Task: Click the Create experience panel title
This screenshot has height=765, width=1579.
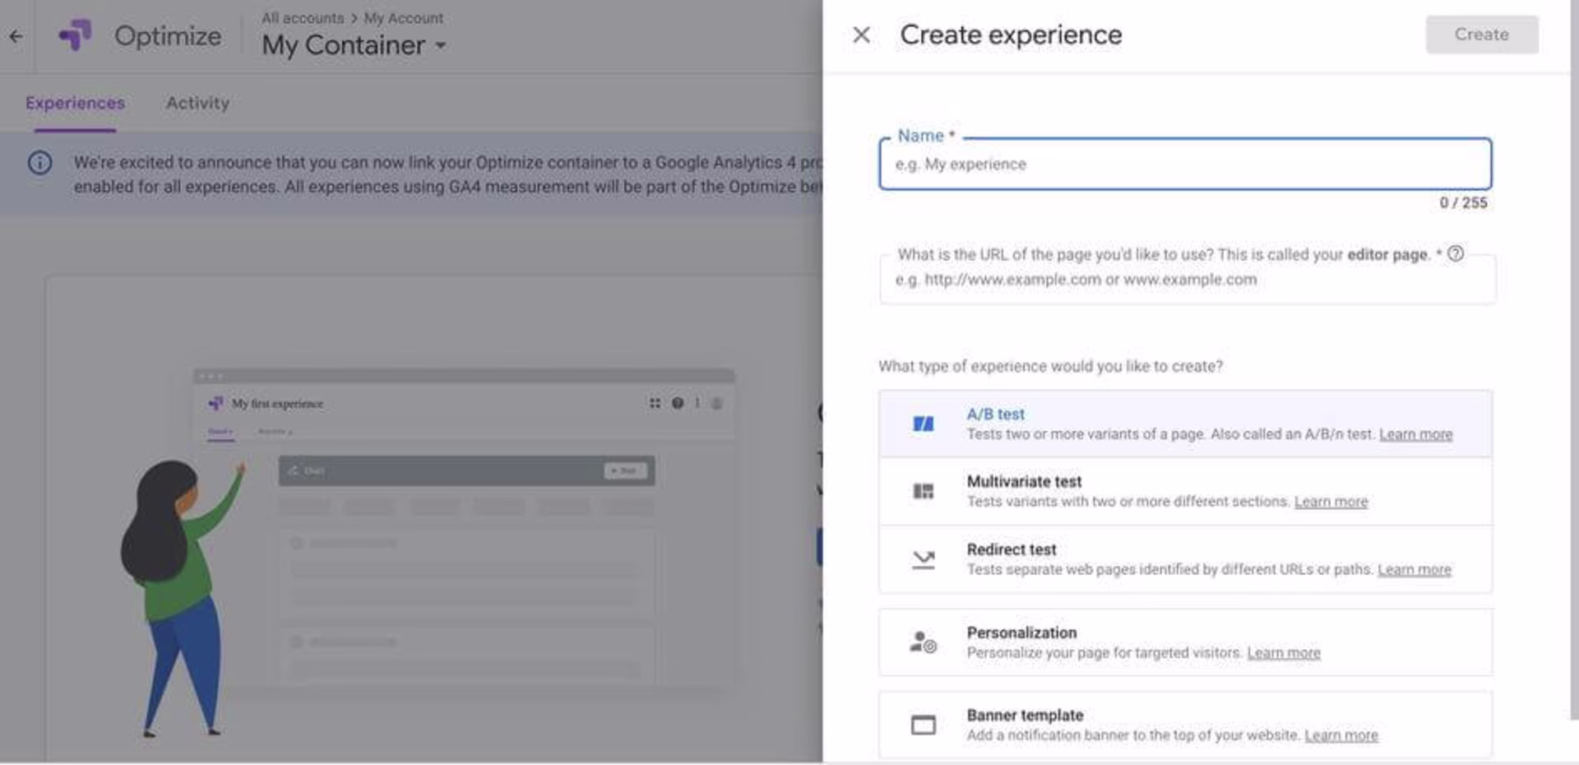Action: pos(1011,35)
